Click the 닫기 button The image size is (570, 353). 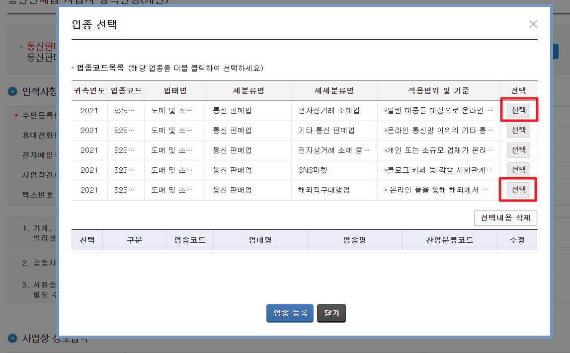331,313
